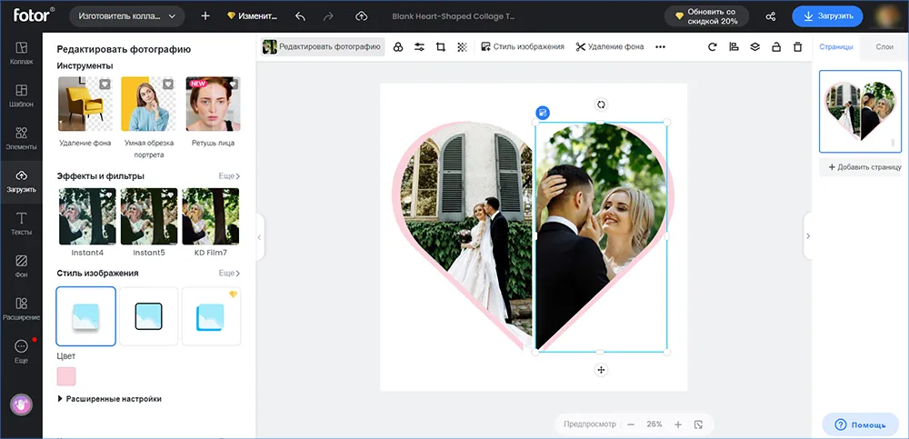Favorite the Удаление фона tool heart
The height and width of the screenshot is (439, 909).
click(105, 85)
